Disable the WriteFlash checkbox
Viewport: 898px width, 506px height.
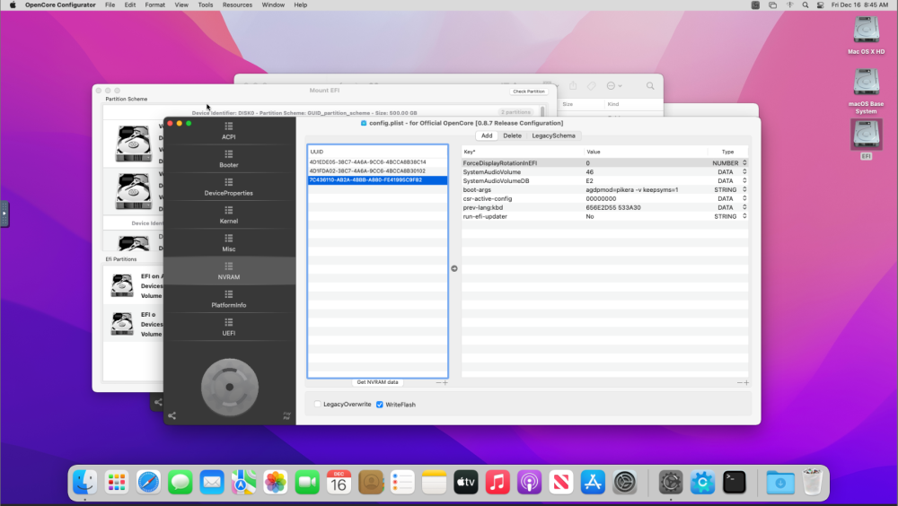(380, 404)
